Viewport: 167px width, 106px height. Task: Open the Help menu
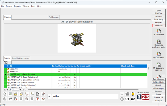[39, 6]
